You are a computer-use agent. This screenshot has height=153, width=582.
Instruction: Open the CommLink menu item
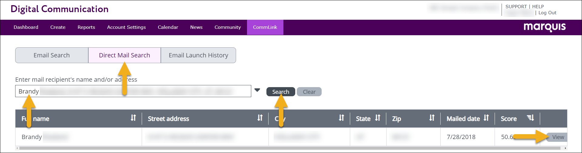[265, 27]
